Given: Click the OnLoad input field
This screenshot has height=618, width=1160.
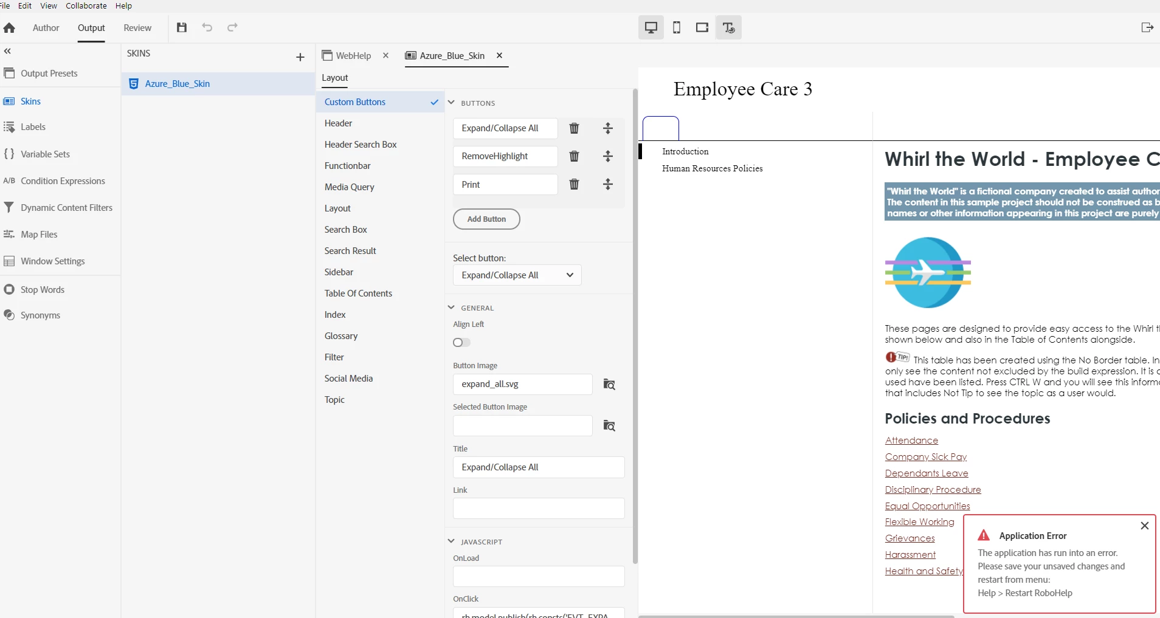Looking at the screenshot, I should (x=539, y=577).
